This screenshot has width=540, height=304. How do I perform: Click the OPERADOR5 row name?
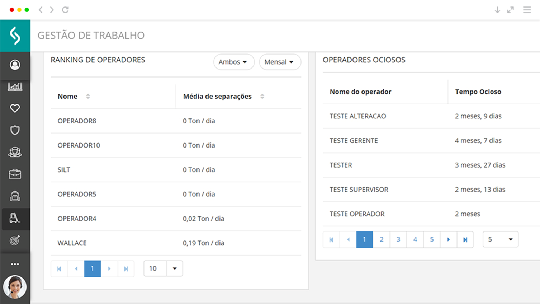click(x=77, y=194)
